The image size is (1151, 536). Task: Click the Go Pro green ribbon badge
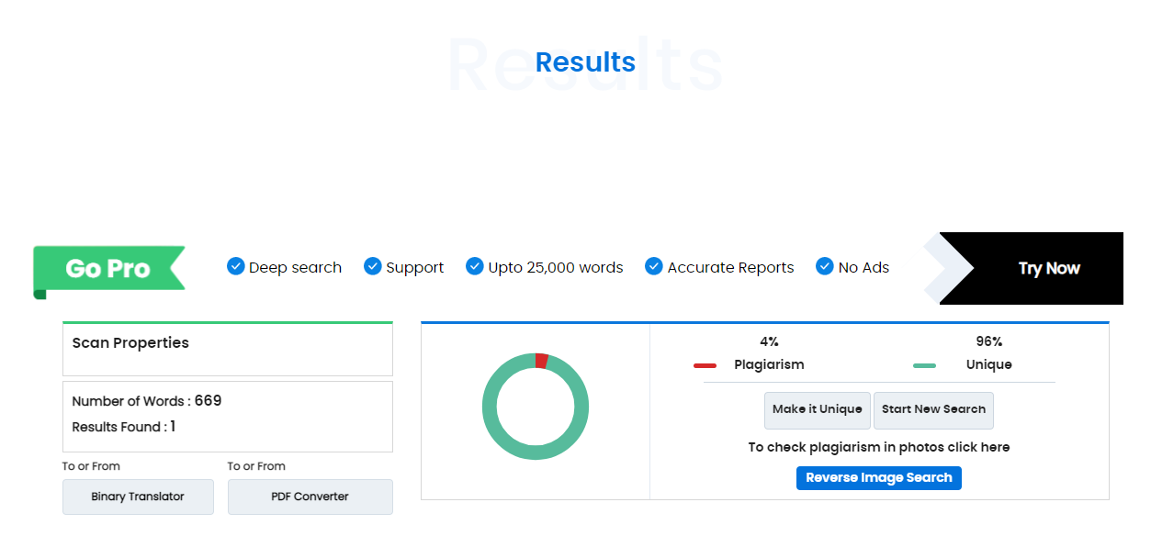click(108, 269)
